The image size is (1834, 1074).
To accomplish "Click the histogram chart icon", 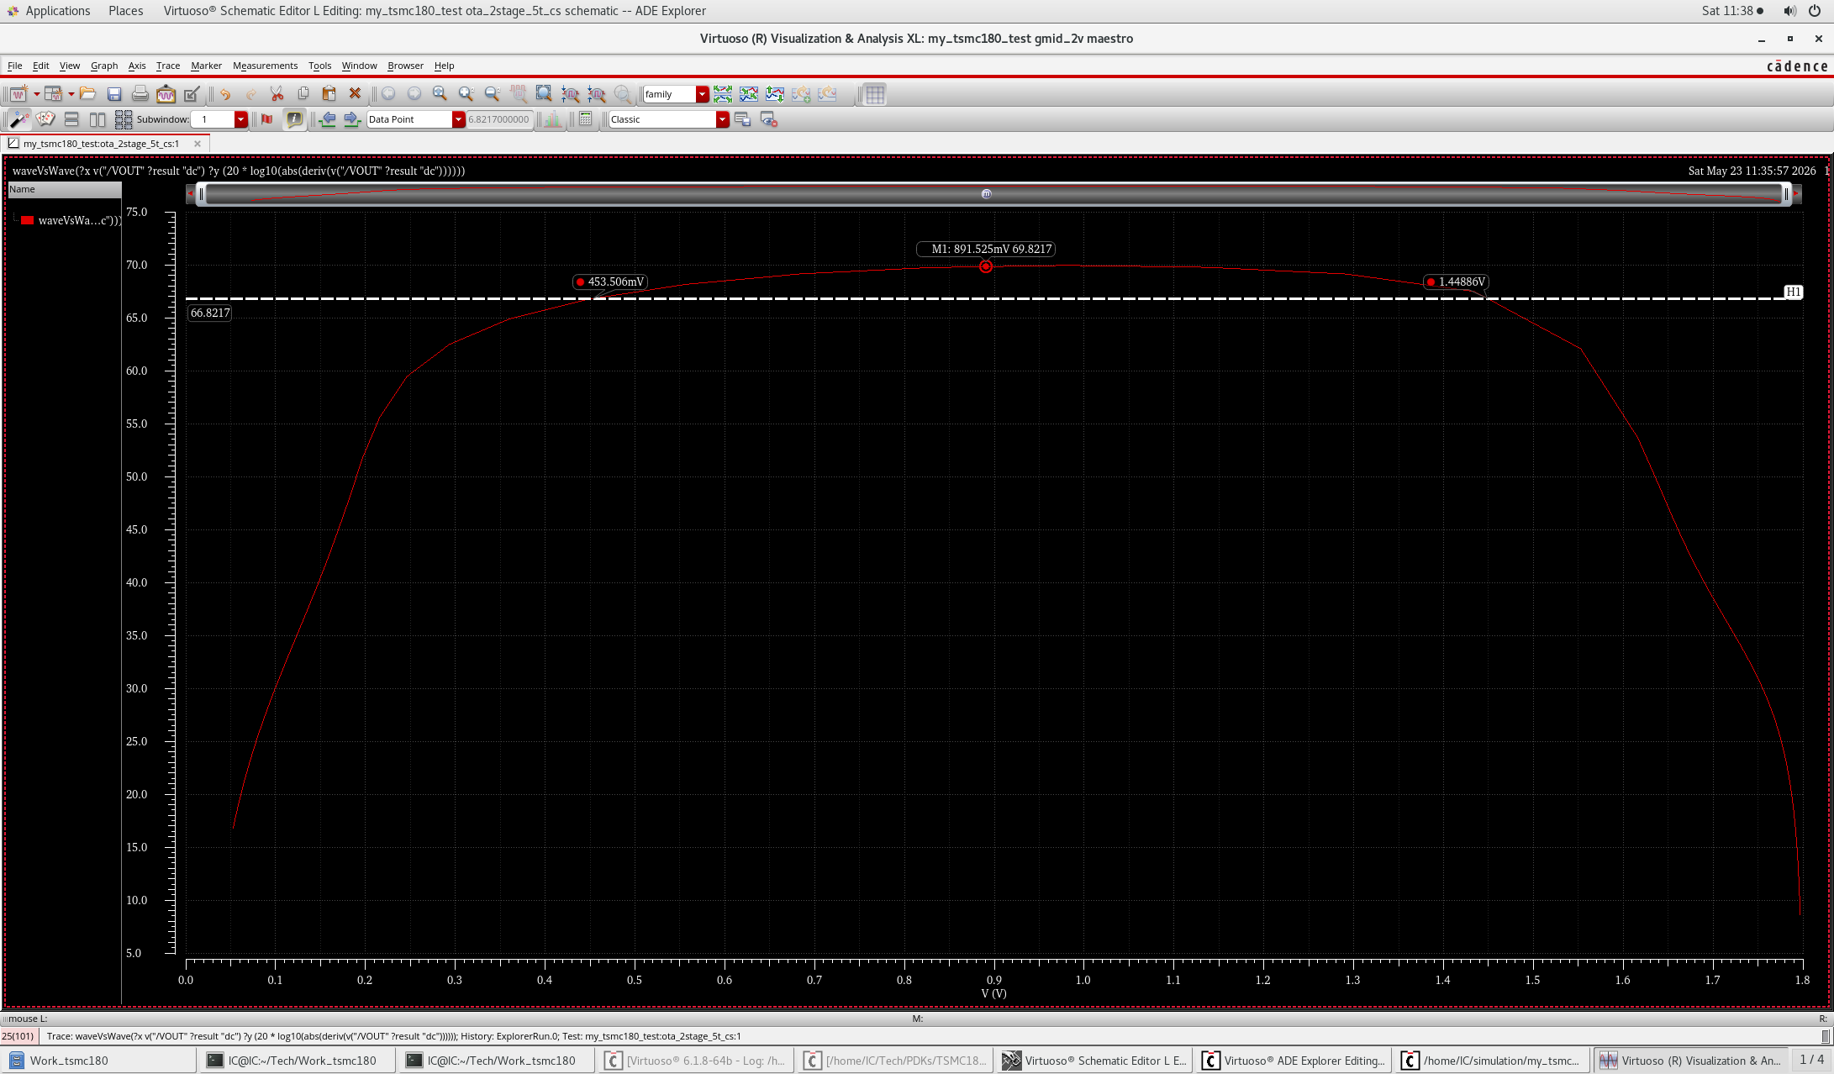I will click(x=552, y=119).
